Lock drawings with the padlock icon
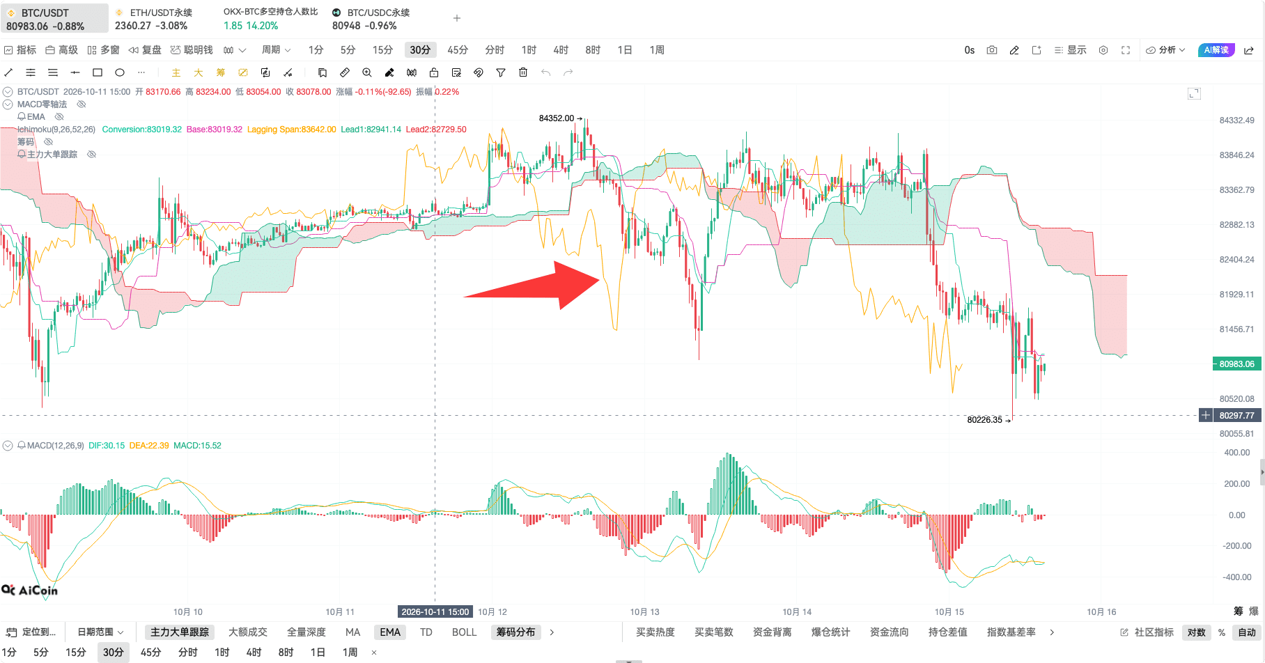The image size is (1265, 663). pos(434,72)
